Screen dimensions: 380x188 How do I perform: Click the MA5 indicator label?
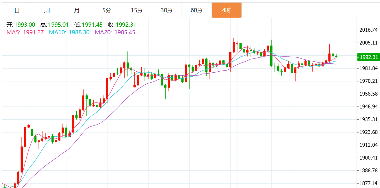click(25, 32)
